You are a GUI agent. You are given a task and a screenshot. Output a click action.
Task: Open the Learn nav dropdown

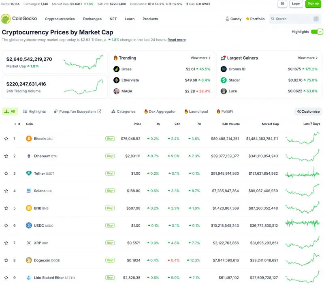tap(130, 19)
